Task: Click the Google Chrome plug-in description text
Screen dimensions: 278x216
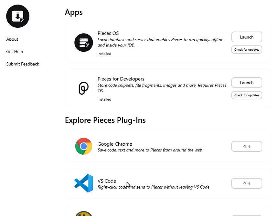Action: [x=150, y=150]
